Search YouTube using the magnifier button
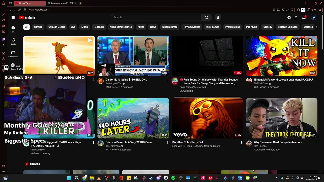Screen dimensions: 324x182 click(x=207, y=17)
